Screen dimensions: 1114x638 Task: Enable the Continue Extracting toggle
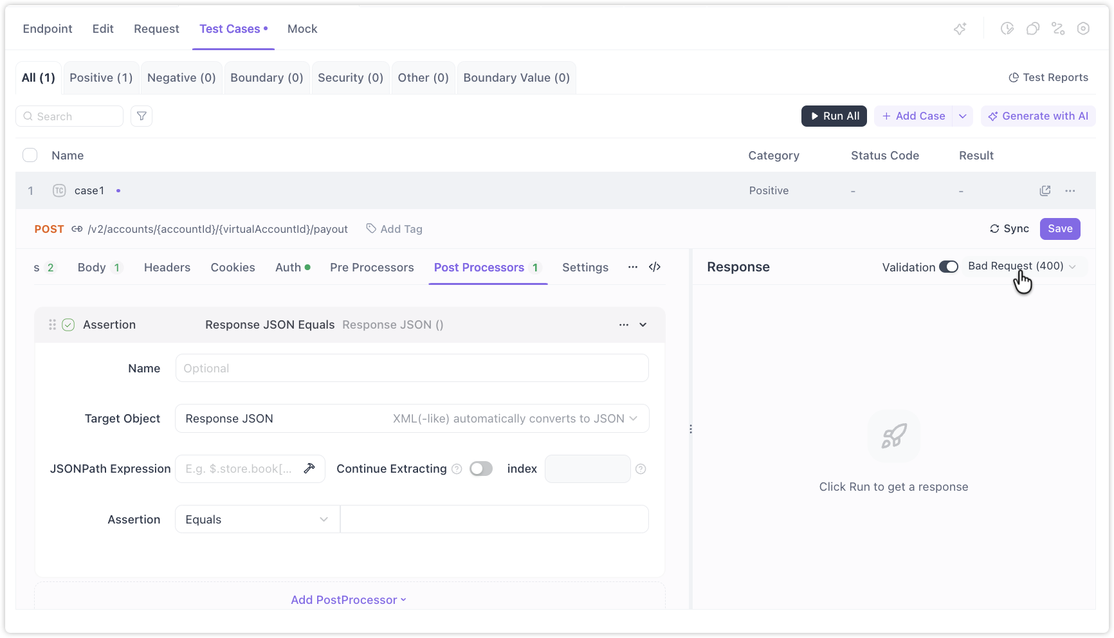pos(480,469)
